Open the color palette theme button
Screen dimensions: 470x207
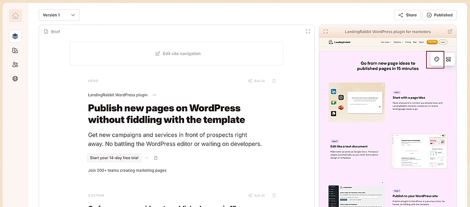coord(437,59)
